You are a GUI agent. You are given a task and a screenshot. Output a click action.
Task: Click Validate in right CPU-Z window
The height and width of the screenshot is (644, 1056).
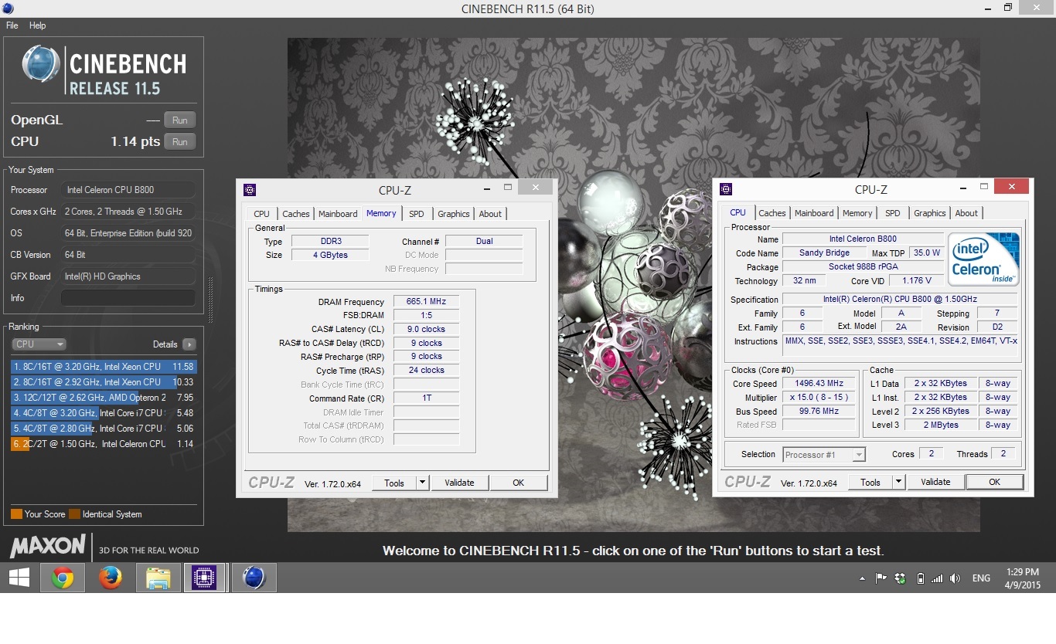click(x=935, y=482)
